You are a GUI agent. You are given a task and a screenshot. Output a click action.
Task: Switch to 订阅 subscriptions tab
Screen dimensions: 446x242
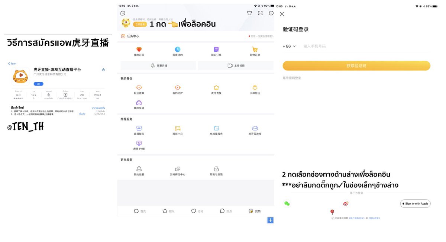pyautogui.click(x=197, y=211)
